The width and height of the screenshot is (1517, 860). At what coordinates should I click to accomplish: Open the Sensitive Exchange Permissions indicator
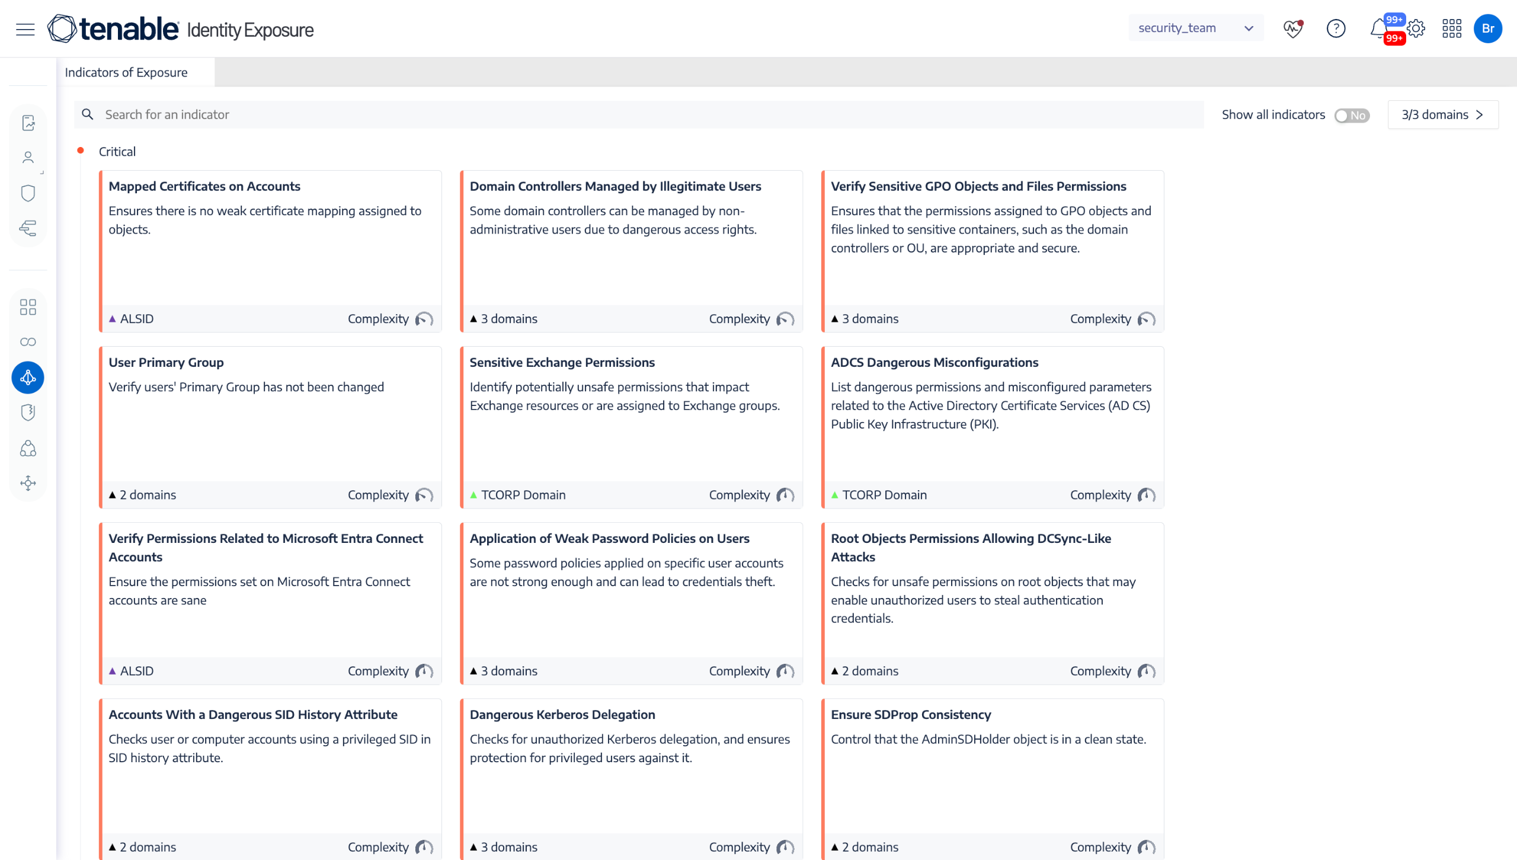[562, 362]
